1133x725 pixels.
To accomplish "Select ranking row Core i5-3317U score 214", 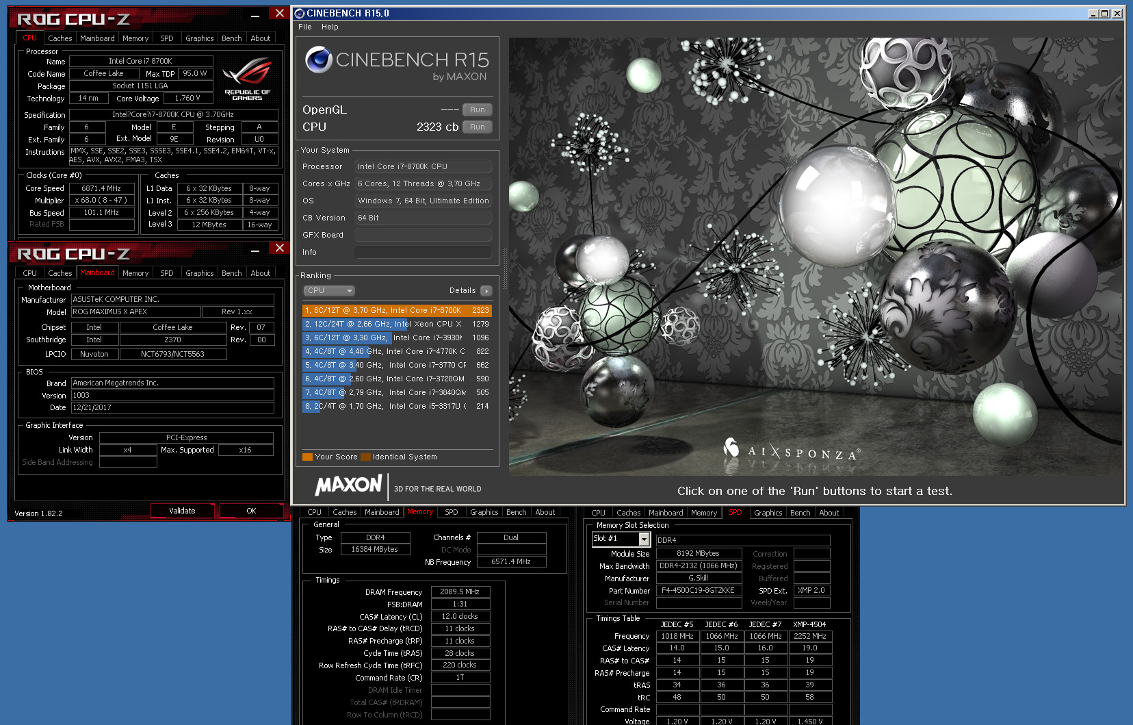I will [397, 406].
